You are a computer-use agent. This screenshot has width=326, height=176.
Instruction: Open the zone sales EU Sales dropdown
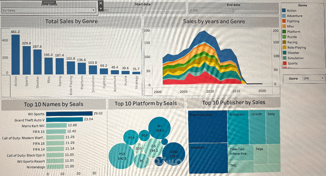point(49,10)
